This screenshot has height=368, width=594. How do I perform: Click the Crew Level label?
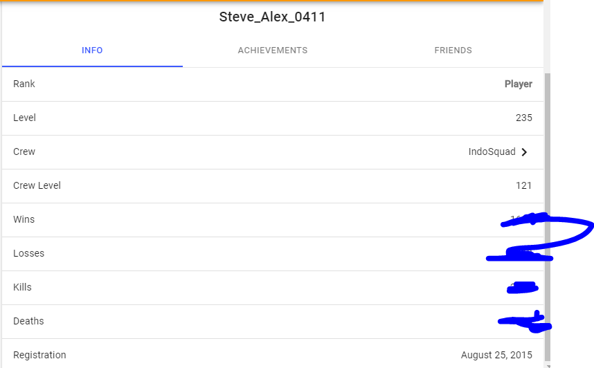point(37,185)
